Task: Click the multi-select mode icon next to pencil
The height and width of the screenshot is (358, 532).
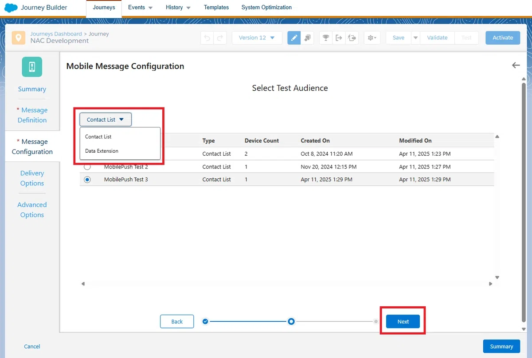Action: point(308,38)
